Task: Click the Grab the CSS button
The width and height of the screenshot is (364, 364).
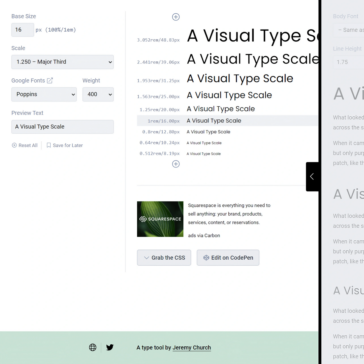Action: coord(164,257)
